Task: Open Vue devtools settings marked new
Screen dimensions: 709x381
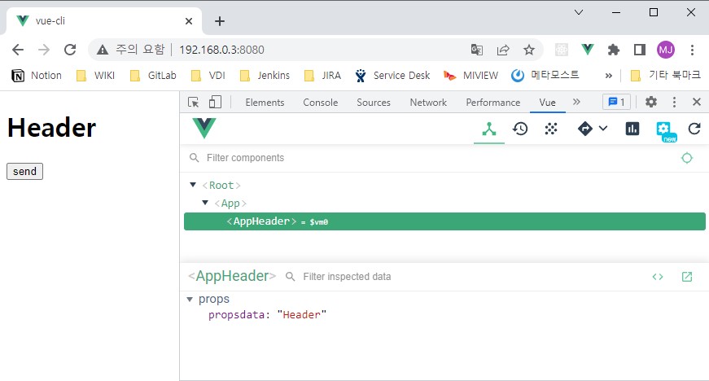Action: click(x=664, y=129)
